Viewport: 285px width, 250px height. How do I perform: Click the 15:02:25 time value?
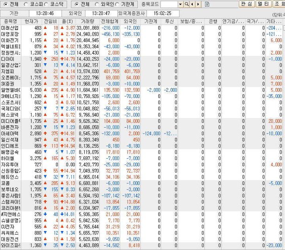click(163, 13)
